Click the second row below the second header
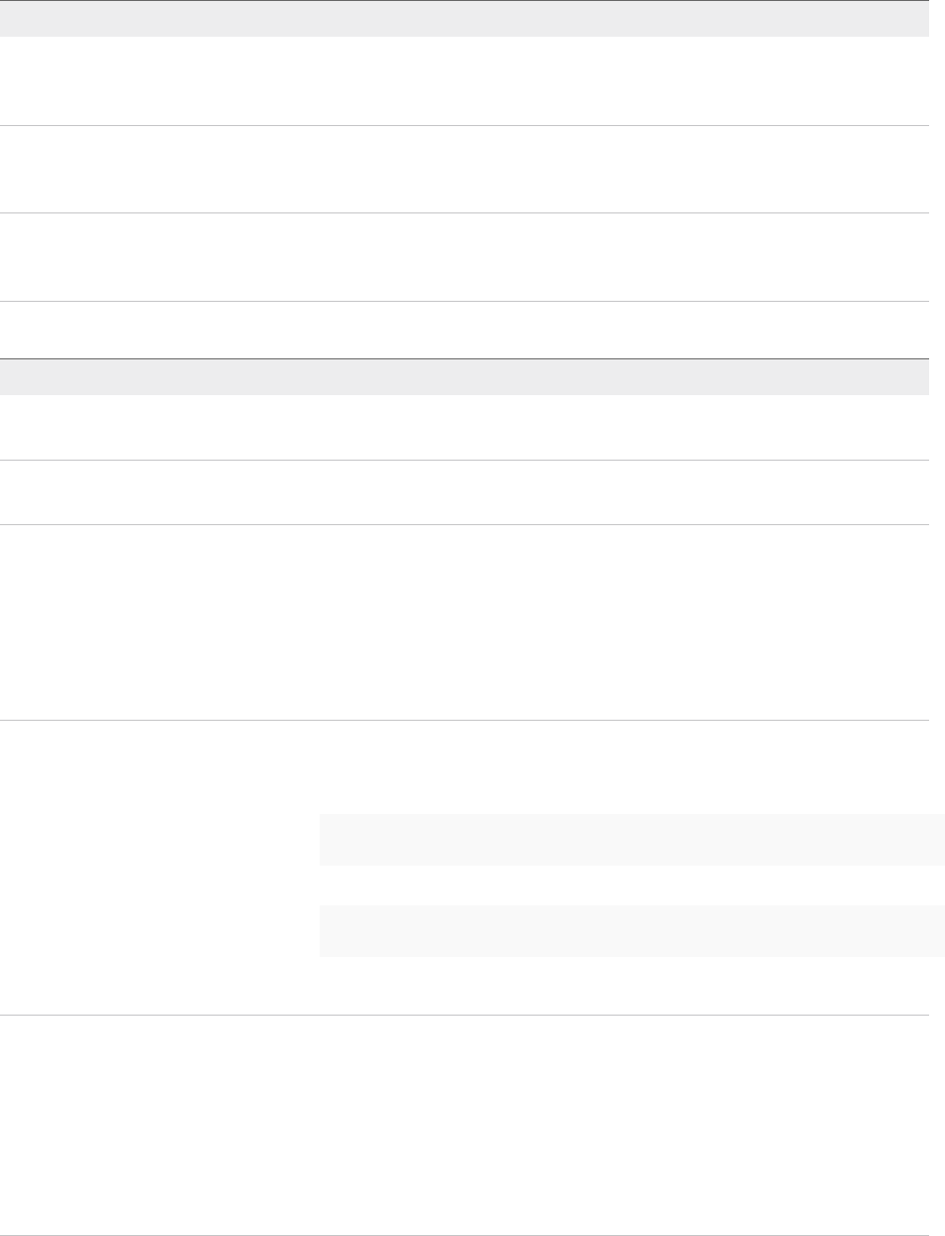 pos(465,491)
